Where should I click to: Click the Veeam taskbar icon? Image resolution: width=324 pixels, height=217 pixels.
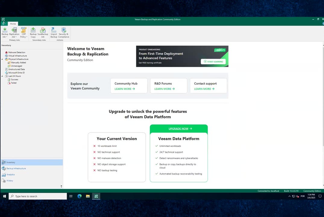pos(96,196)
